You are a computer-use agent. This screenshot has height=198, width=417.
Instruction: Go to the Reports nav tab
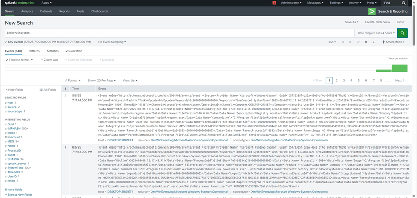[x=64, y=12]
